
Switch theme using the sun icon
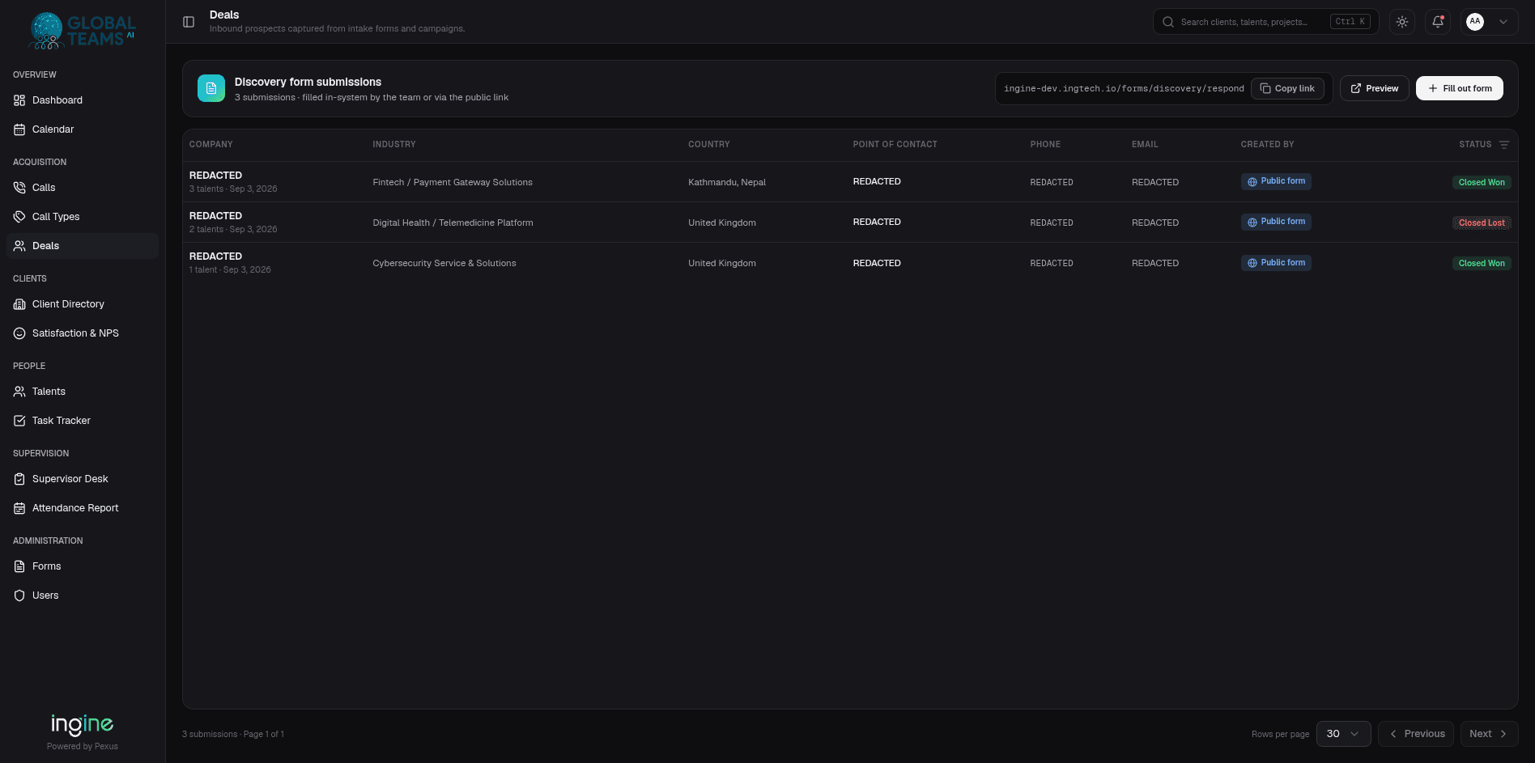point(1402,22)
